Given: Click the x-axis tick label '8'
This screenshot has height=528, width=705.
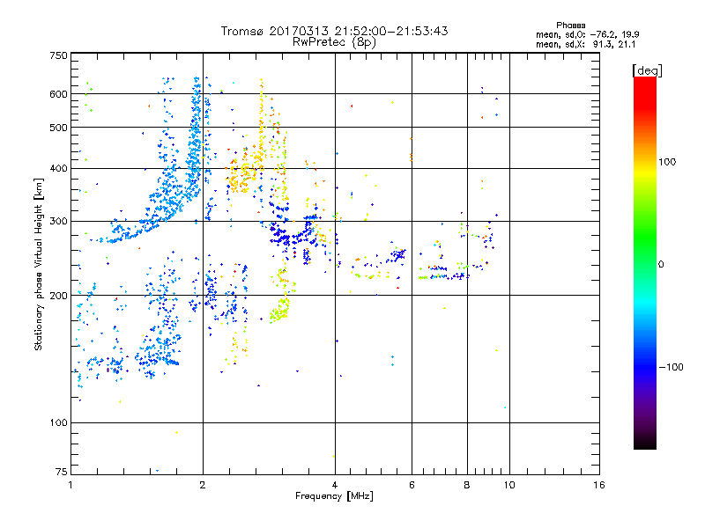Looking at the screenshot, I should (x=467, y=485).
